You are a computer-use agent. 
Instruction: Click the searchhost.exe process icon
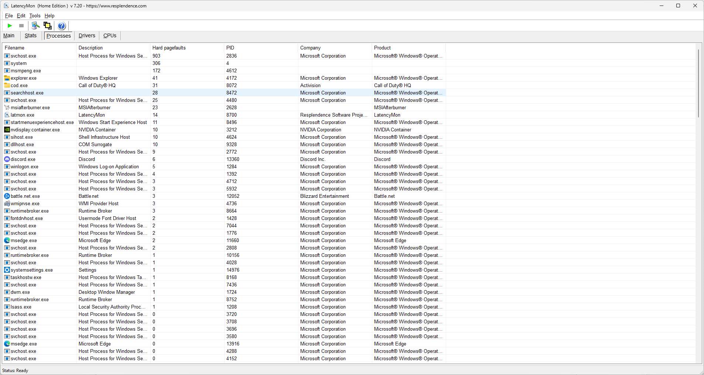(7, 93)
